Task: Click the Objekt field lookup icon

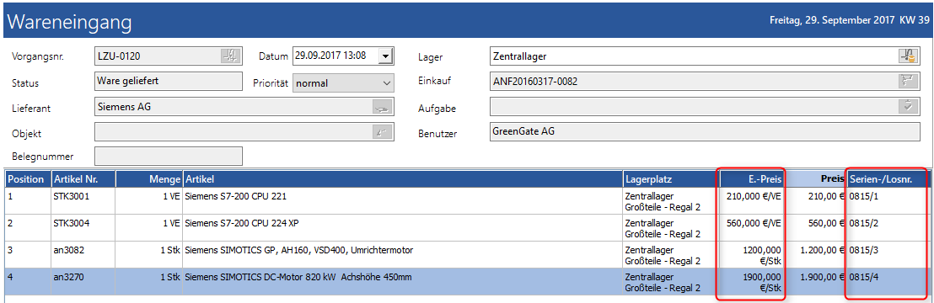Action: coord(381,132)
